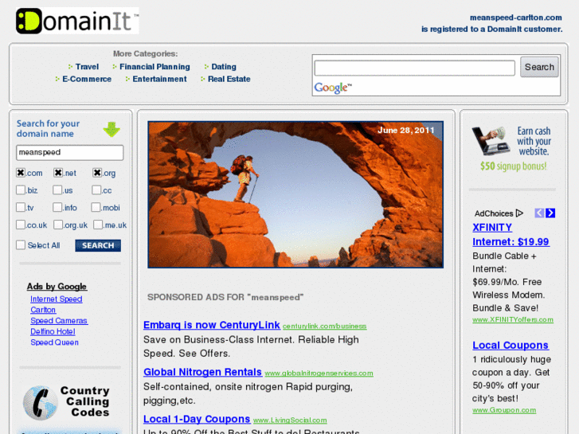Click the laptop earn cash icon
This screenshot has width=579, height=434.
pos(491,141)
